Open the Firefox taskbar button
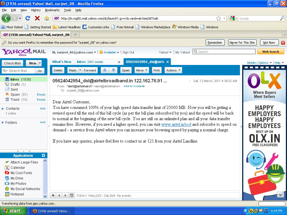The height and width of the screenshot is (215, 287). click(x=52, y=211)
